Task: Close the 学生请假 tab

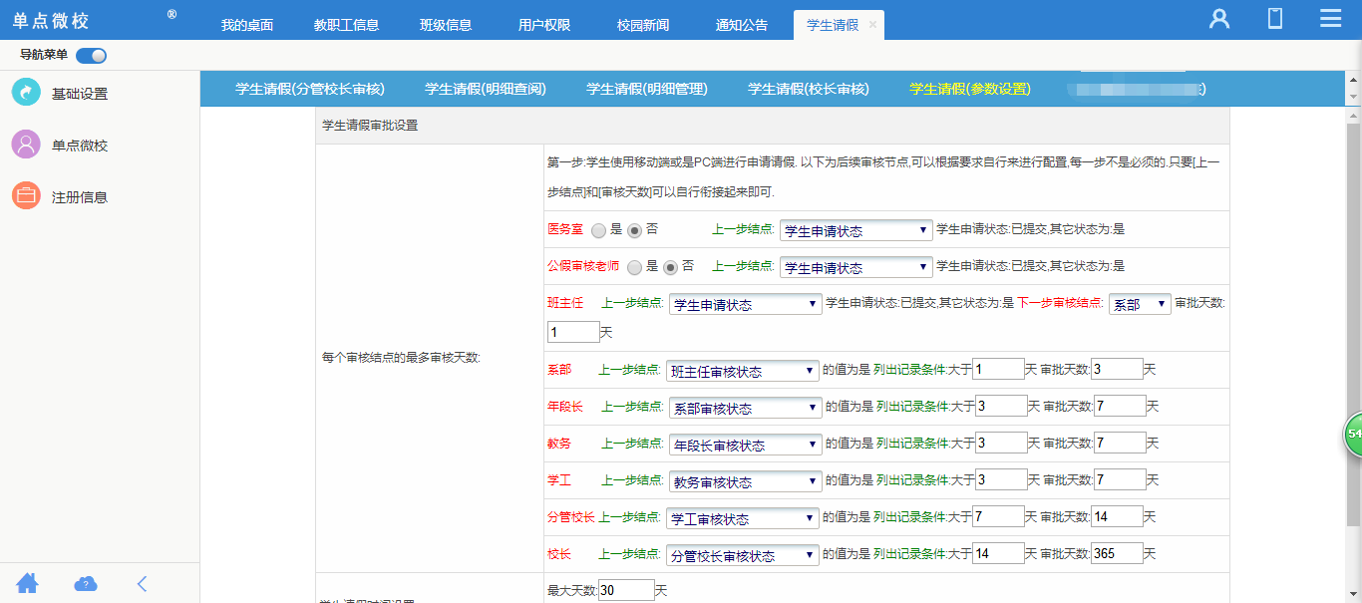Action: pyautogui.click(x=873, y=26)
